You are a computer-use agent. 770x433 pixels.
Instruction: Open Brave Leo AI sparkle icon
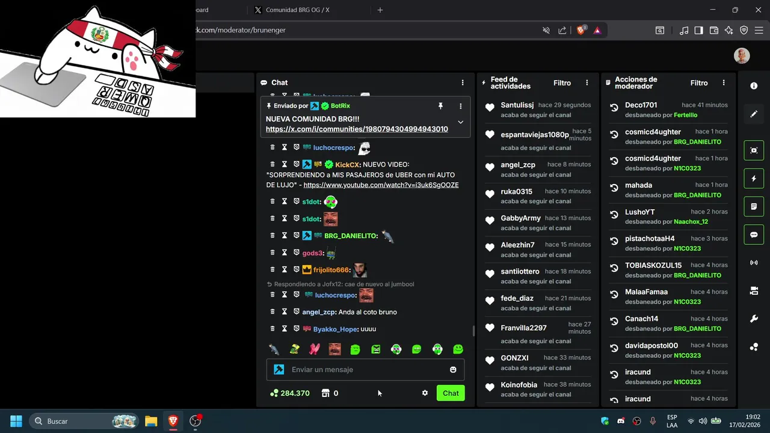(729, 30)
